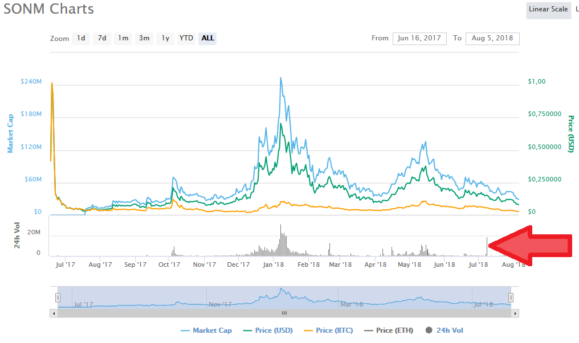Select the YTD zoom range
579x343 pixels.
point(186,38)
